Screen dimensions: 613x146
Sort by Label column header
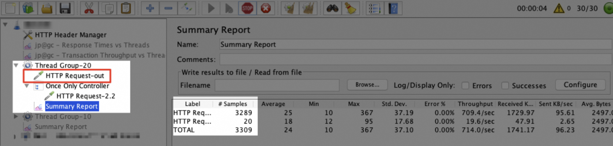(193, 104)
